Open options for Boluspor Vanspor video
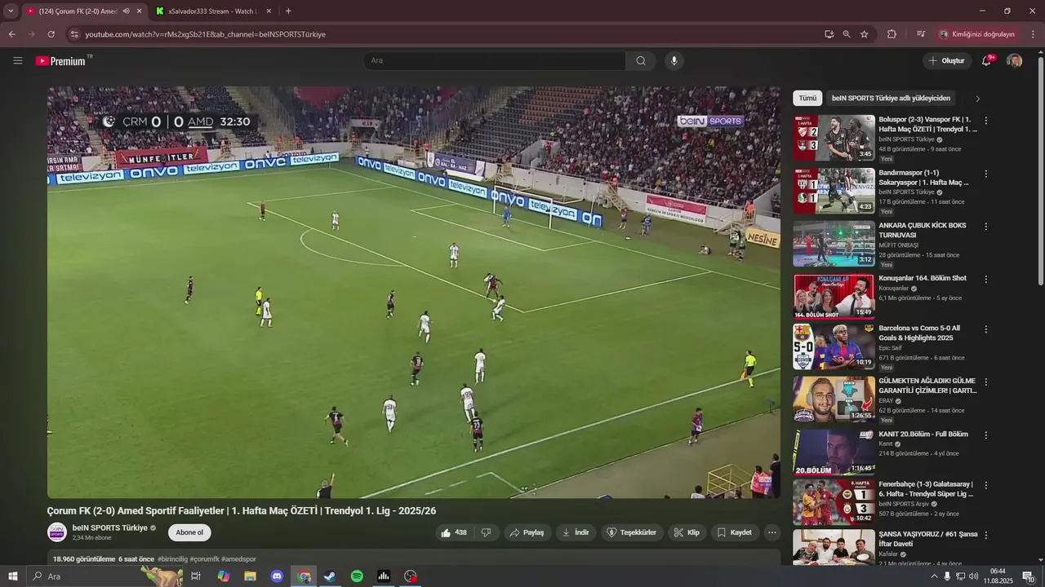The height and width of the screenshot is (587, 1045). pos(985,121)
